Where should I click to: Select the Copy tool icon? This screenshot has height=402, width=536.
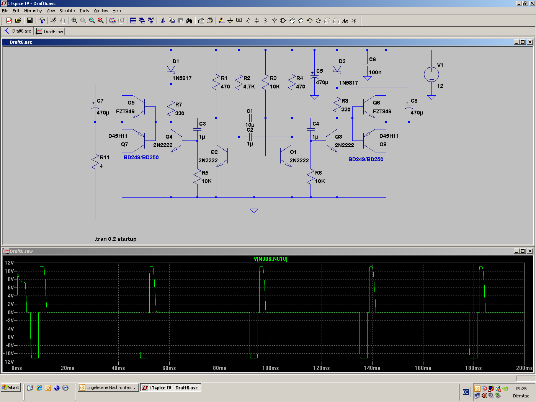coord(172,21)
